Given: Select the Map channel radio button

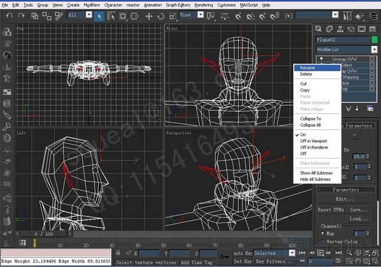Looking at the screenshot, I should click(323, 233).
